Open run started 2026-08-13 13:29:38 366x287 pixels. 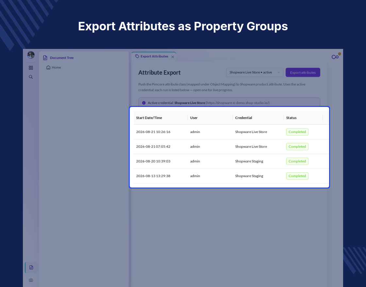coord(231,176)
